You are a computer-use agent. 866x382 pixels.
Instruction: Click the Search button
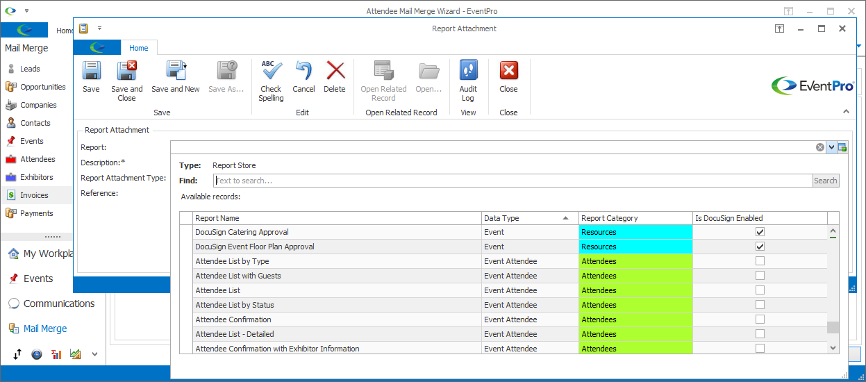coord(826,181)
